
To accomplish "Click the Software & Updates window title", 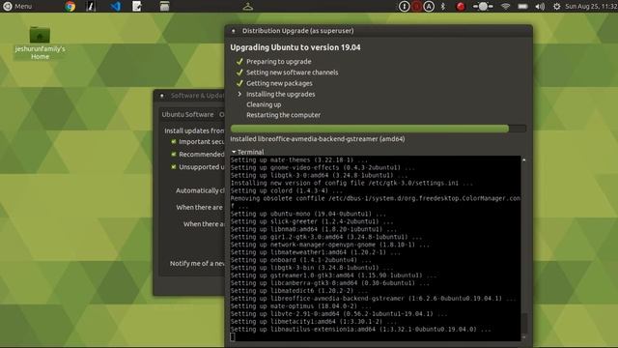I will coord(197,96).
